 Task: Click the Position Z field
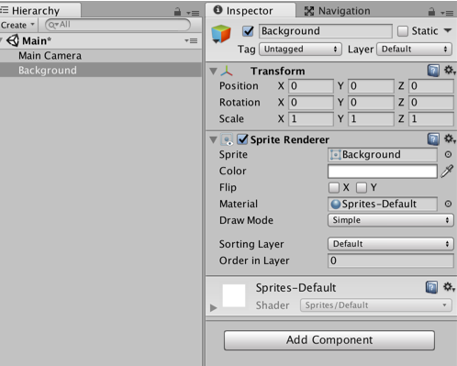coord(431,86)
